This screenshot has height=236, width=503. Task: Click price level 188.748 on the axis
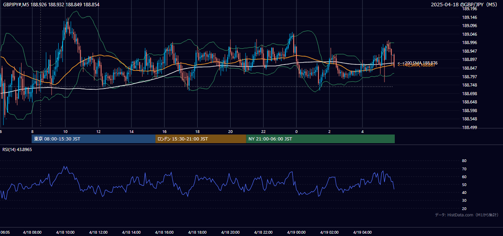(x=470, y=85)
